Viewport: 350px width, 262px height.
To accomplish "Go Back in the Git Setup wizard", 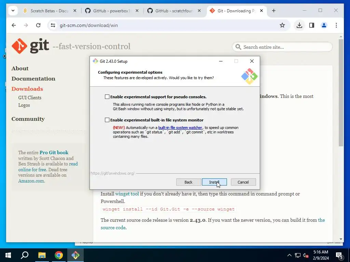I will click(188, 182).
